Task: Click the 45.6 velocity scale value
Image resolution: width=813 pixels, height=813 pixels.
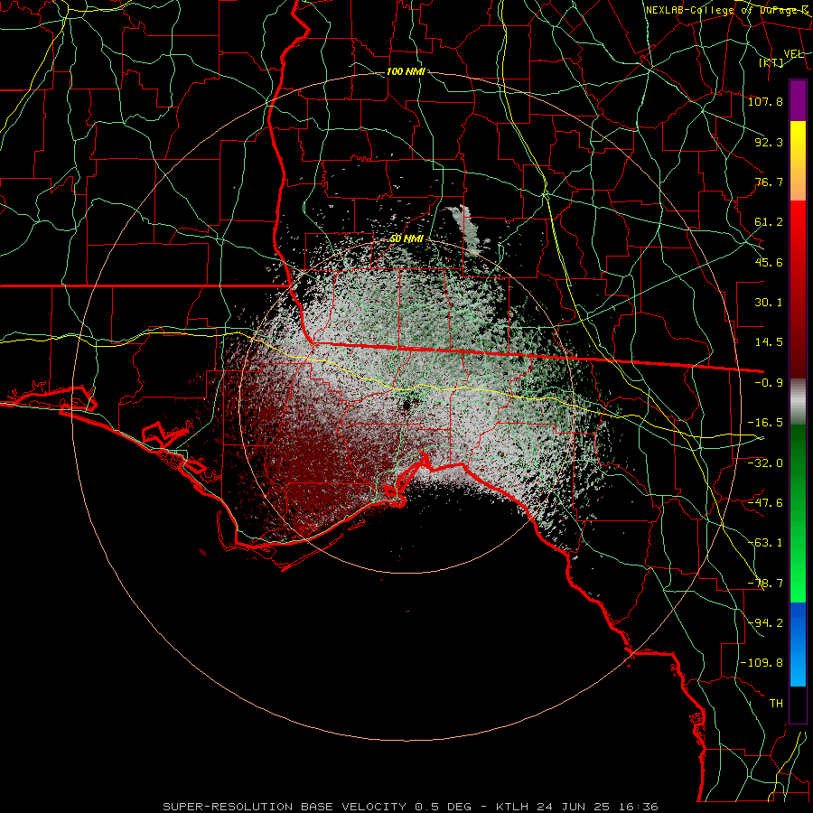Action: tap(769, 262)
